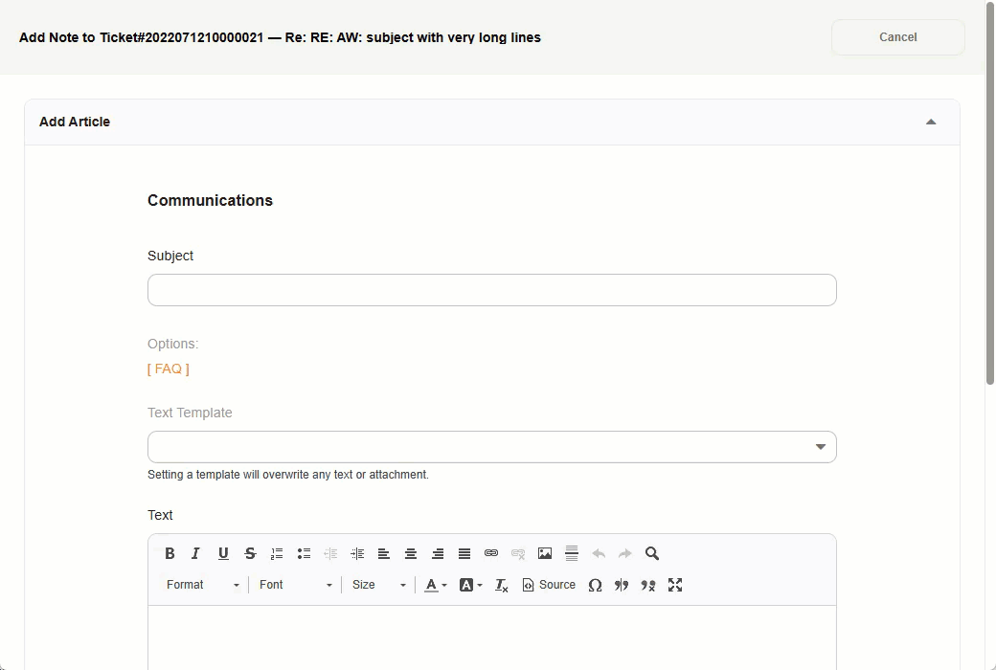Insert a bulleted list

(x=304, y=553)
